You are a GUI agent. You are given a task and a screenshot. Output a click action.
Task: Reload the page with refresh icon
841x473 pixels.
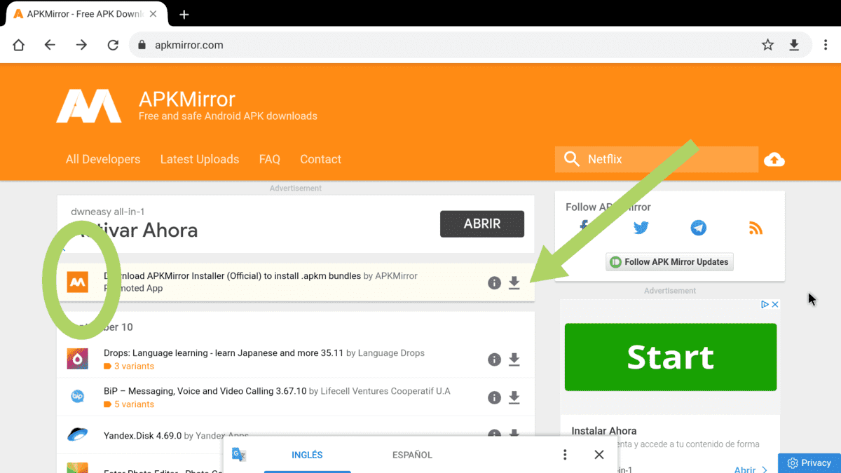pyautogui.click(x=113, y=45)
